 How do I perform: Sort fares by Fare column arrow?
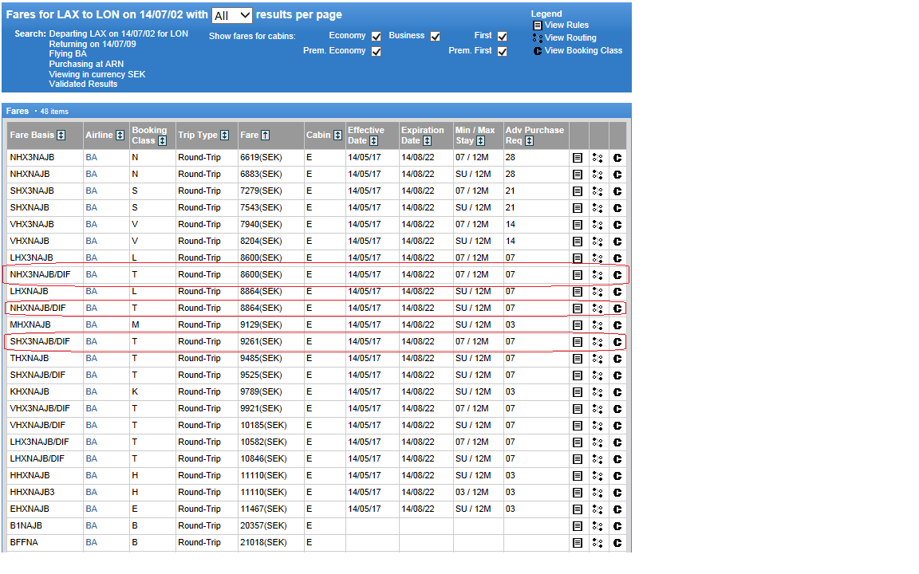[266, 136]
